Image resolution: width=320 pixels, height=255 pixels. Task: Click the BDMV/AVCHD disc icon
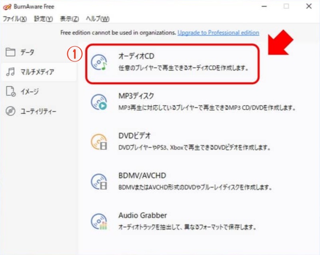point(99,182)
